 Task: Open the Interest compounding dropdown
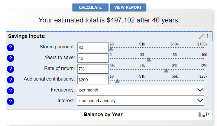140,101
